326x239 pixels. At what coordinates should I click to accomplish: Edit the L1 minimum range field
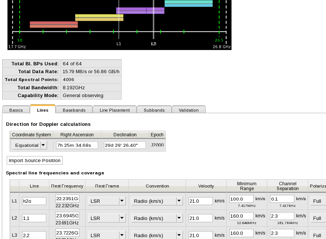pyautogui.click(x=241, y=199)
